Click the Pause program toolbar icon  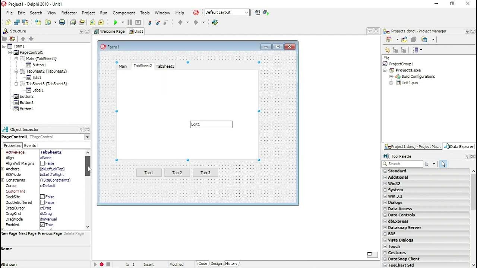[x=130, y=22]
